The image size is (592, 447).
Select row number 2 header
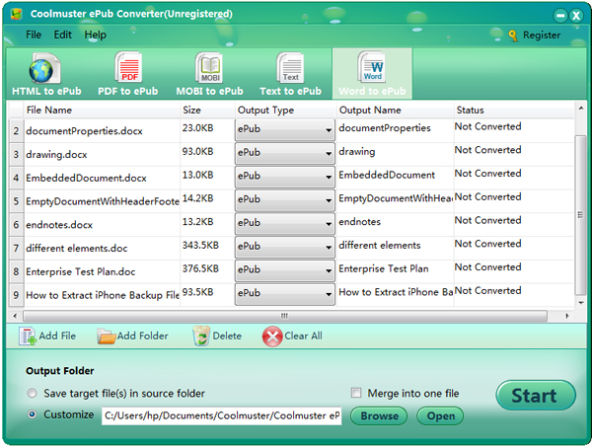tap(16, 131)
